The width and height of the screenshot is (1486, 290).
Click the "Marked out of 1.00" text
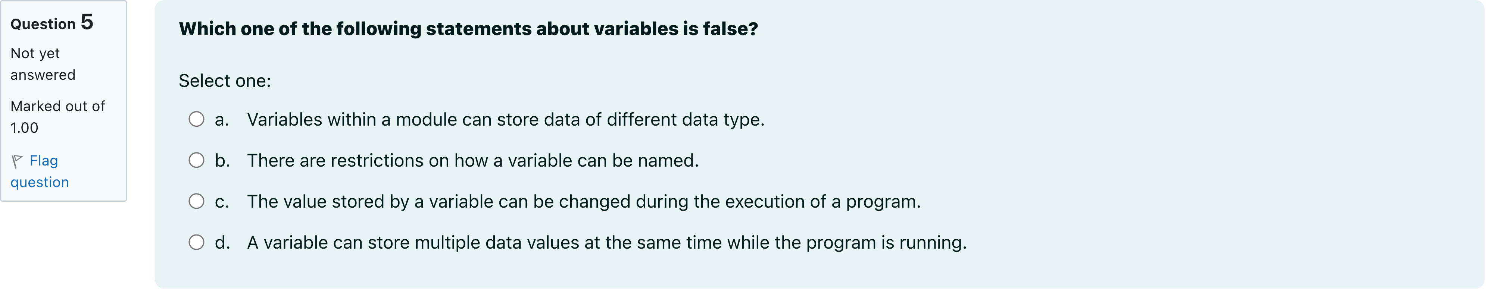click(x=57, y=116)
